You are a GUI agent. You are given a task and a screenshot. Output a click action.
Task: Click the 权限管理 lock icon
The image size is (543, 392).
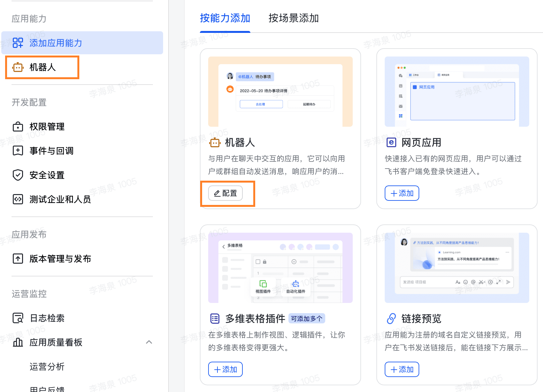18,127
